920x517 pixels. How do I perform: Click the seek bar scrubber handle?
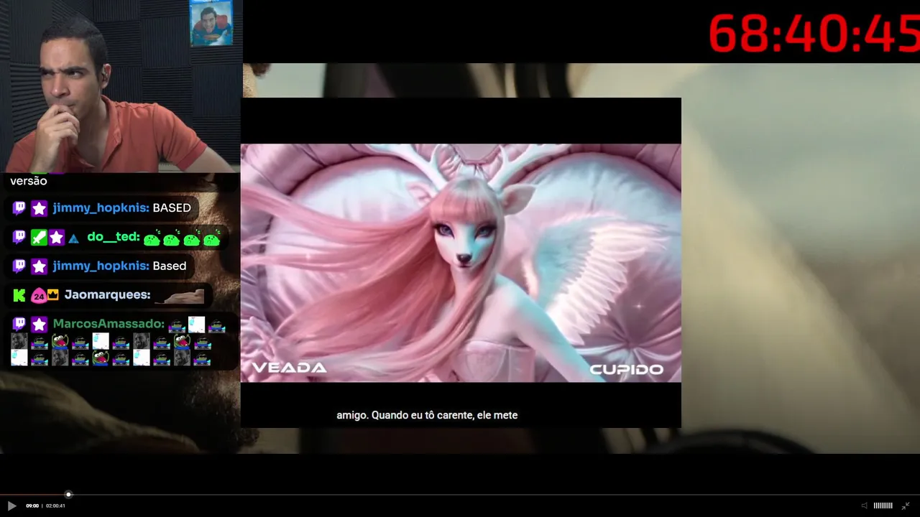[68, 495]
